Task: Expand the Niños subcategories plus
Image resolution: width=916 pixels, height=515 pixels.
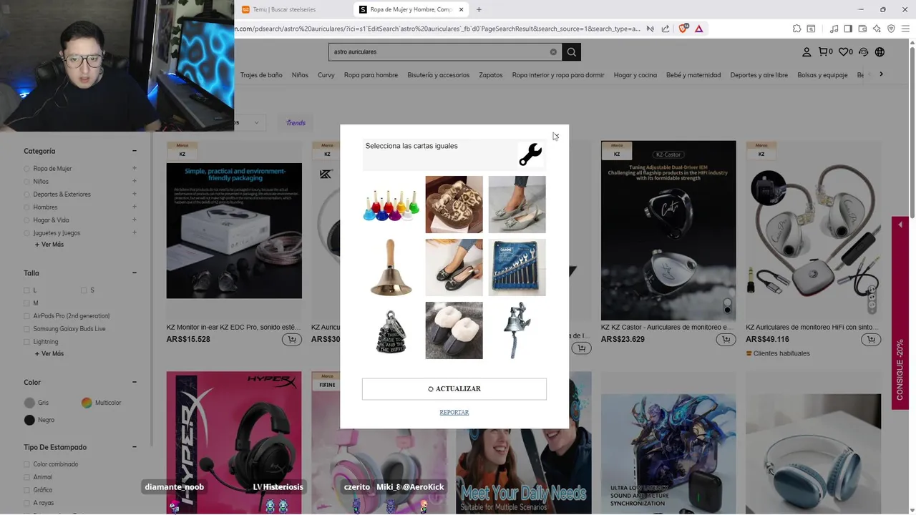Action: point(134,181)
